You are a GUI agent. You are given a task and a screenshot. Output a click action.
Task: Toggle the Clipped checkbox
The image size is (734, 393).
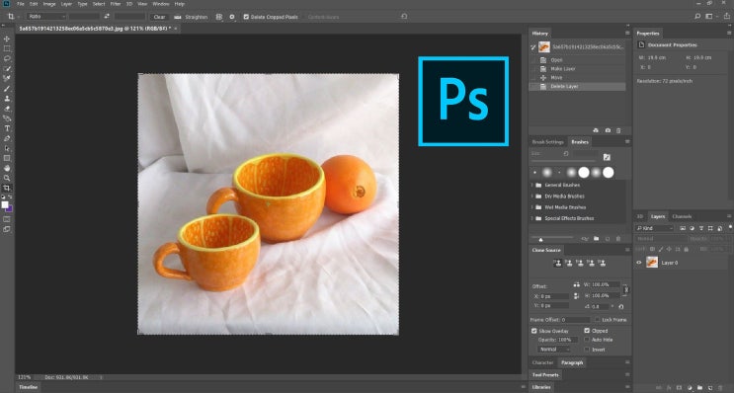pos(587,331)
